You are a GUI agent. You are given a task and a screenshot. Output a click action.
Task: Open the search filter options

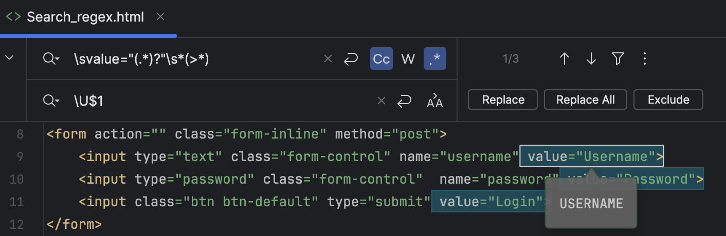618,59
